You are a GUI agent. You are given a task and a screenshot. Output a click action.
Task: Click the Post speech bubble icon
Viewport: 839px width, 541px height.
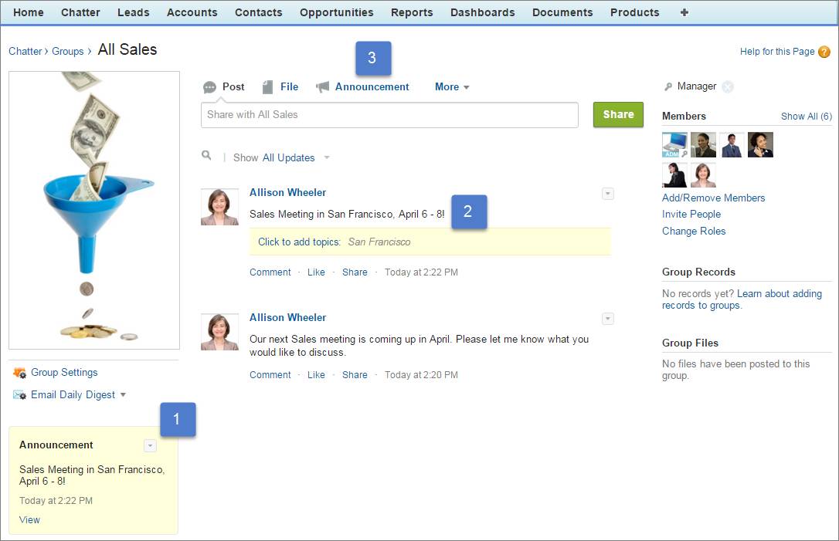coord(210,87)
